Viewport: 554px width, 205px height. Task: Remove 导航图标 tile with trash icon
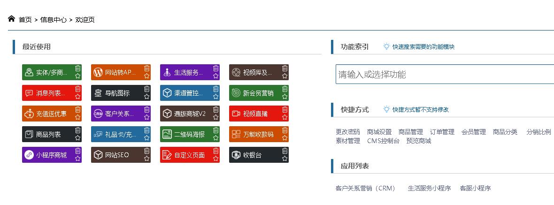[x=146, y=89]
